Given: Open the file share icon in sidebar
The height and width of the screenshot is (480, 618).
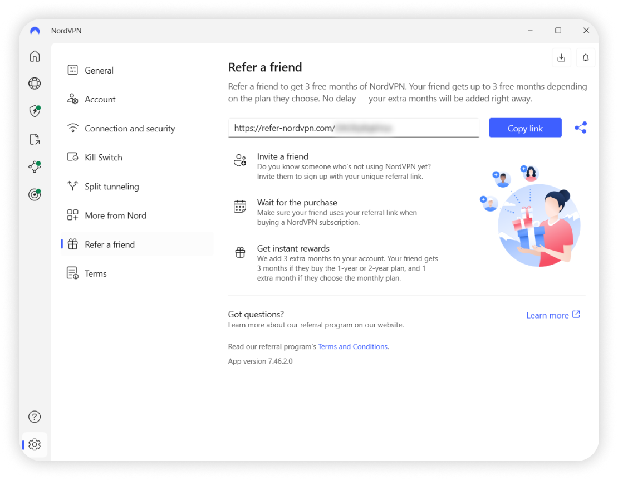Looking at the screenshot, I should 35,139.
